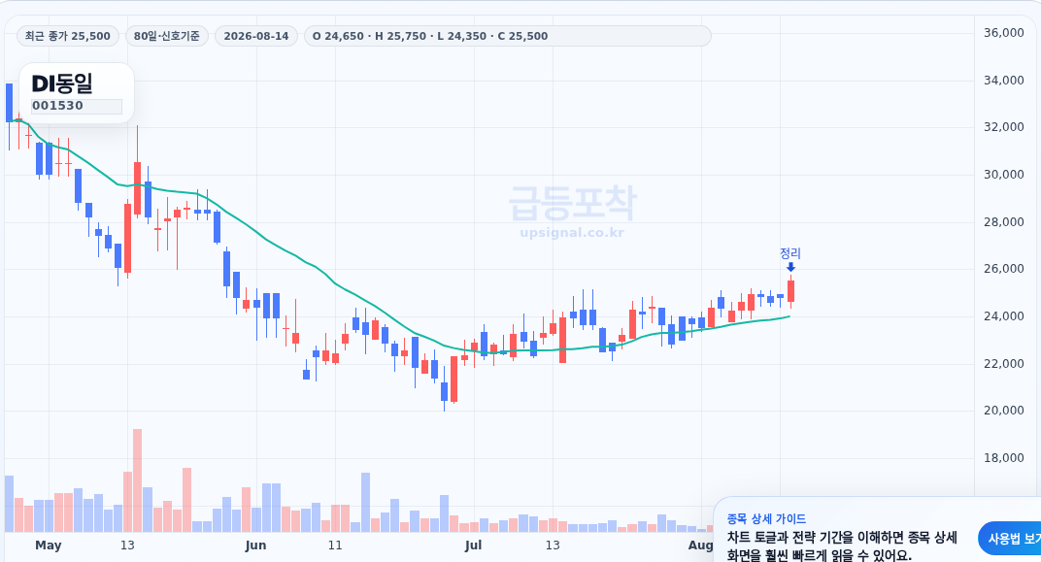
Task: Click the 30,000 price axis label
Action: pyautogui.click(x=1004, y=175)
